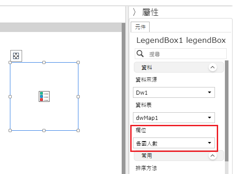Click the search magnifier icon
Screen dimensions: 233x174
(x=140, y=54)
